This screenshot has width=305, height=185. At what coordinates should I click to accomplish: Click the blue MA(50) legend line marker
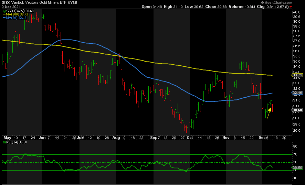4,18
